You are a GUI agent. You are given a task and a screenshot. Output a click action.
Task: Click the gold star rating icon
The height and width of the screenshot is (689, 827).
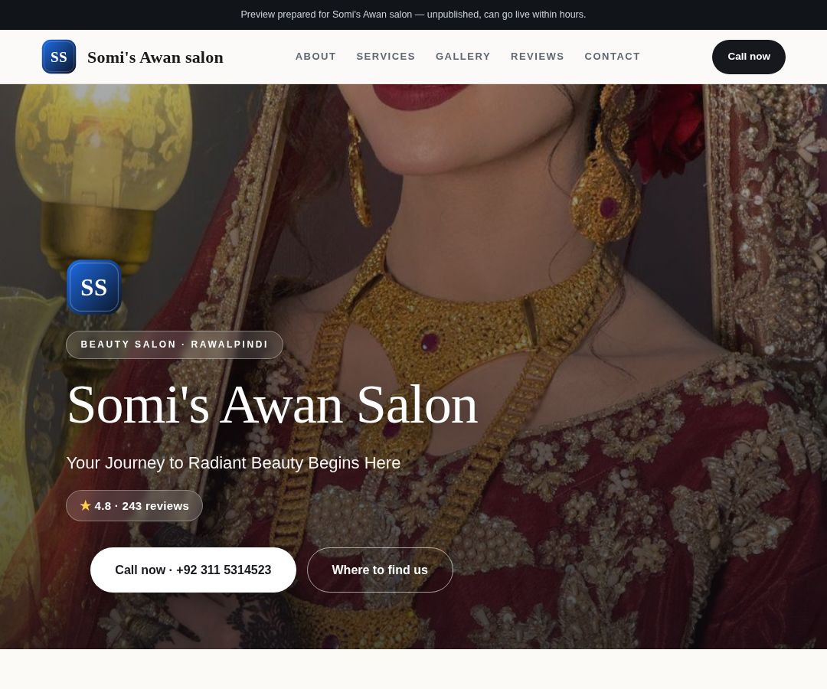(x=86, y=505)
